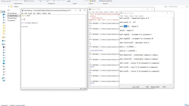Viewport: 189px width, 106px height.
Task: Click the IDLE editor title bar icon
Action: click(x=22, y=11)
